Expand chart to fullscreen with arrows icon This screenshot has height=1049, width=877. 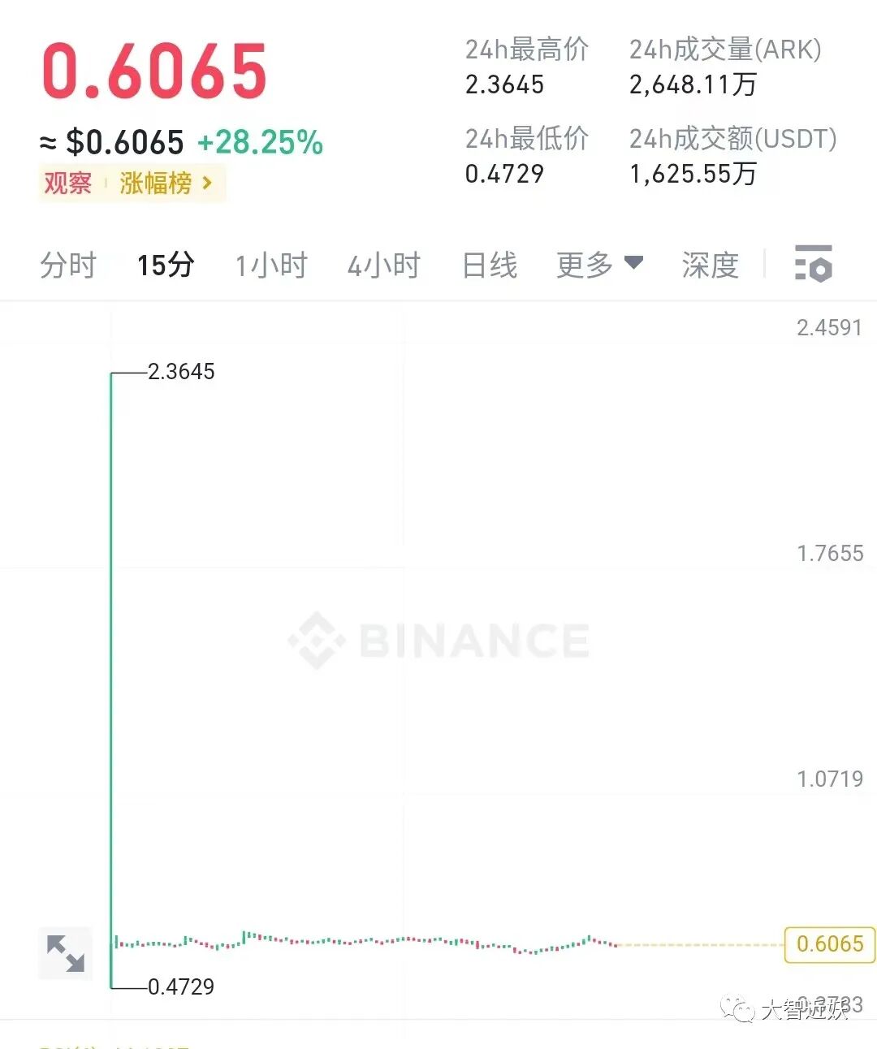click(x=66, y=953)
